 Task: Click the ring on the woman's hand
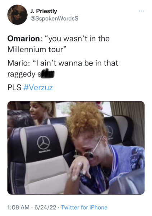[x=80, y=164]
